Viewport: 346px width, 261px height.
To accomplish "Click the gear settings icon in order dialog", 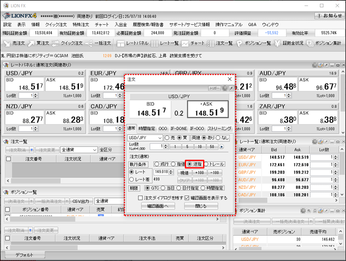I will point(225,88).
